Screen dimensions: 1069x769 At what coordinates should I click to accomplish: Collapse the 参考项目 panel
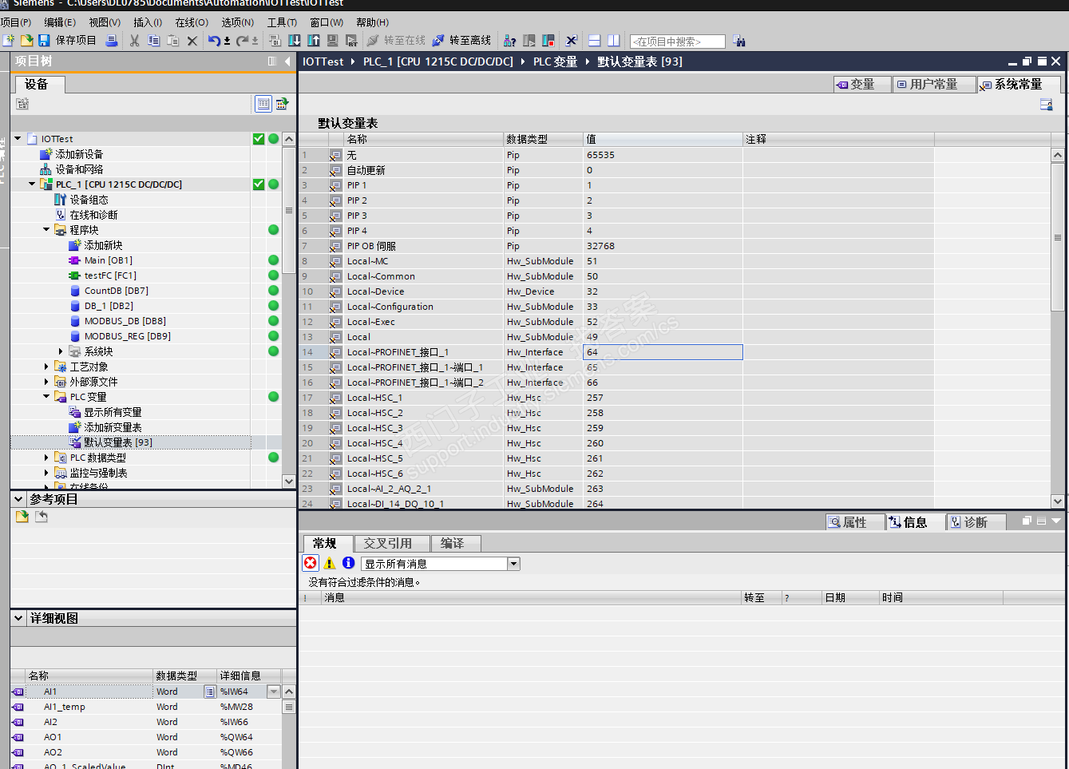(x=19, y=499)
